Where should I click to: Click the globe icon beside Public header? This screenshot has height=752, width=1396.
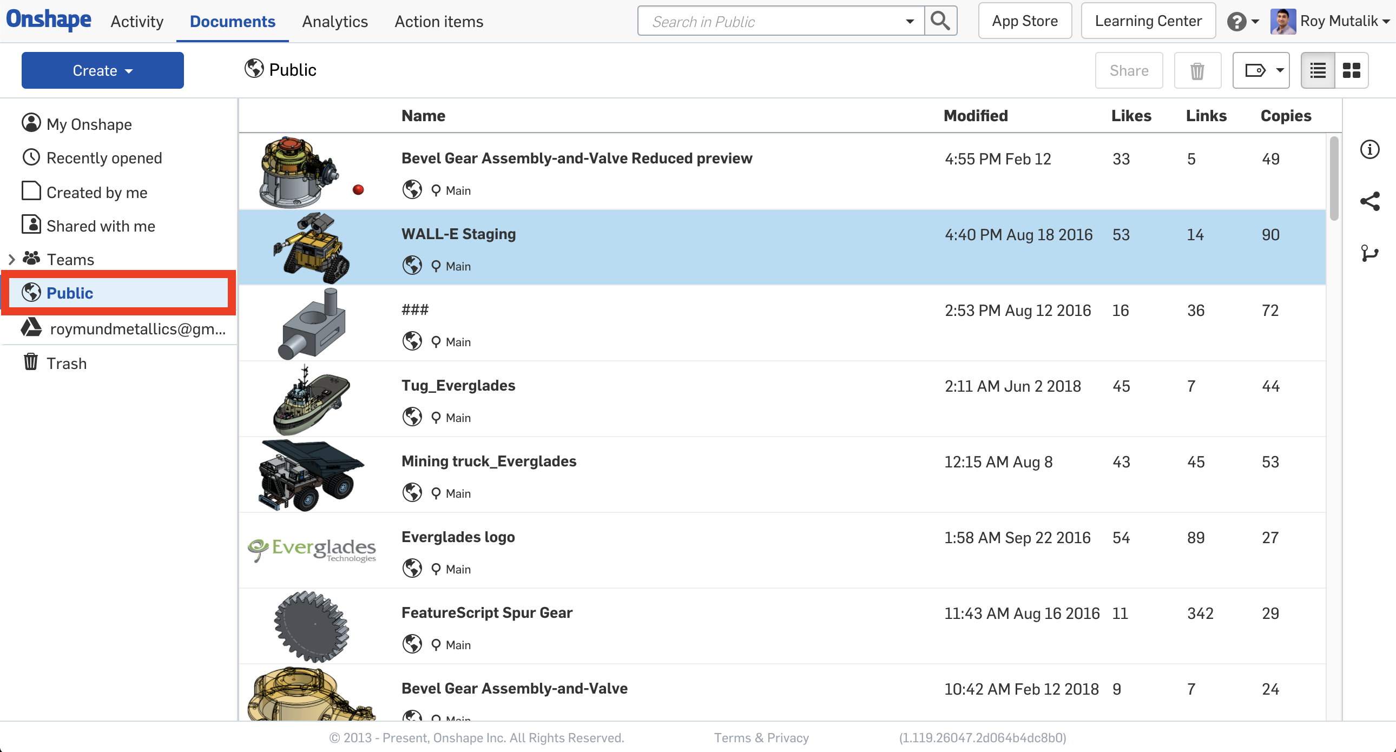[254, 69]
